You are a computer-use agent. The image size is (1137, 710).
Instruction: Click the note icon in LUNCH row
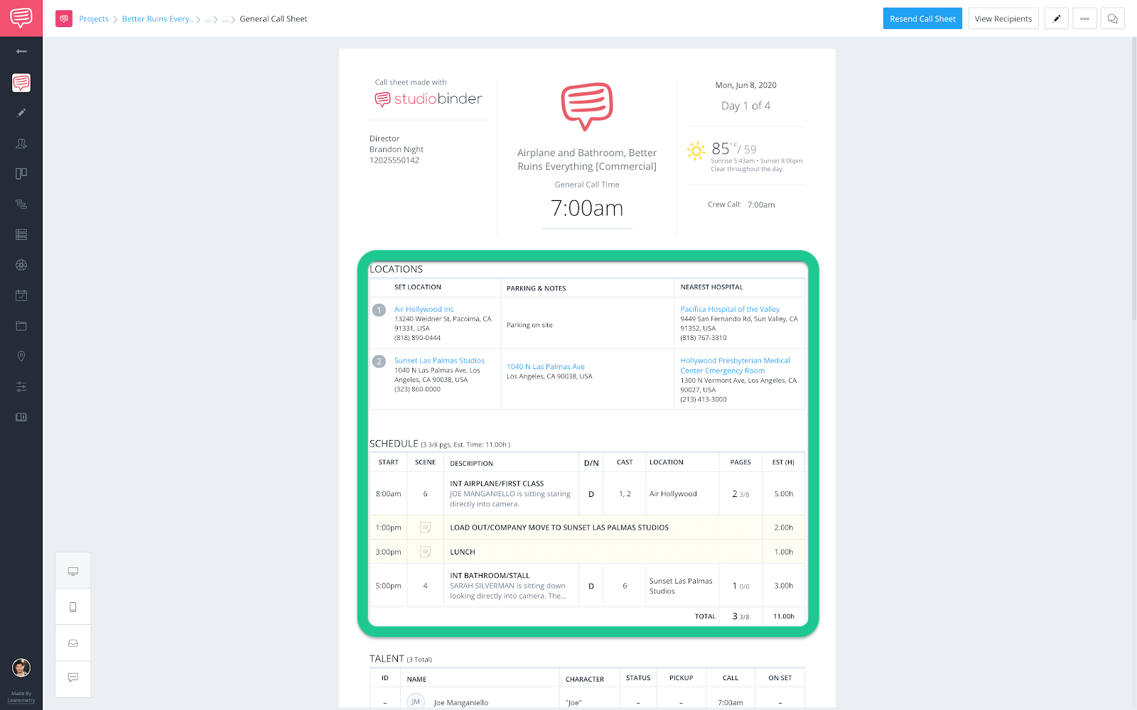(x=425, y=552)
